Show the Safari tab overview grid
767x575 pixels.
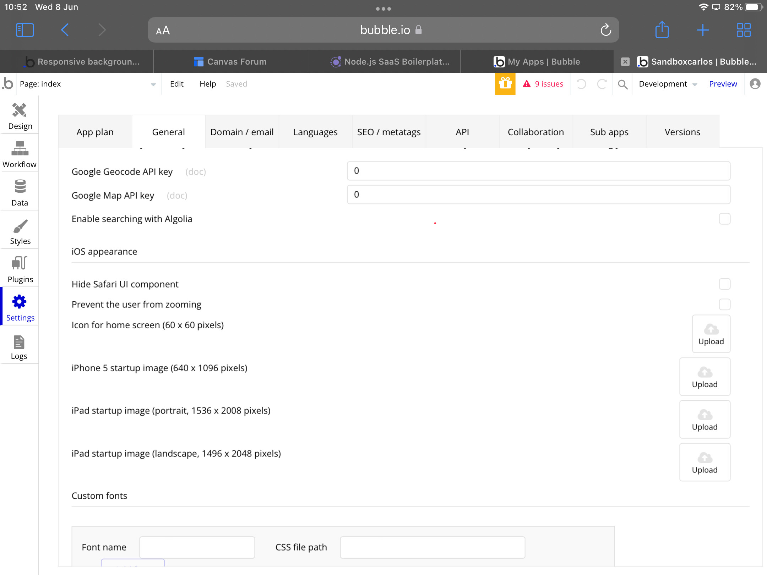point(744,30)
